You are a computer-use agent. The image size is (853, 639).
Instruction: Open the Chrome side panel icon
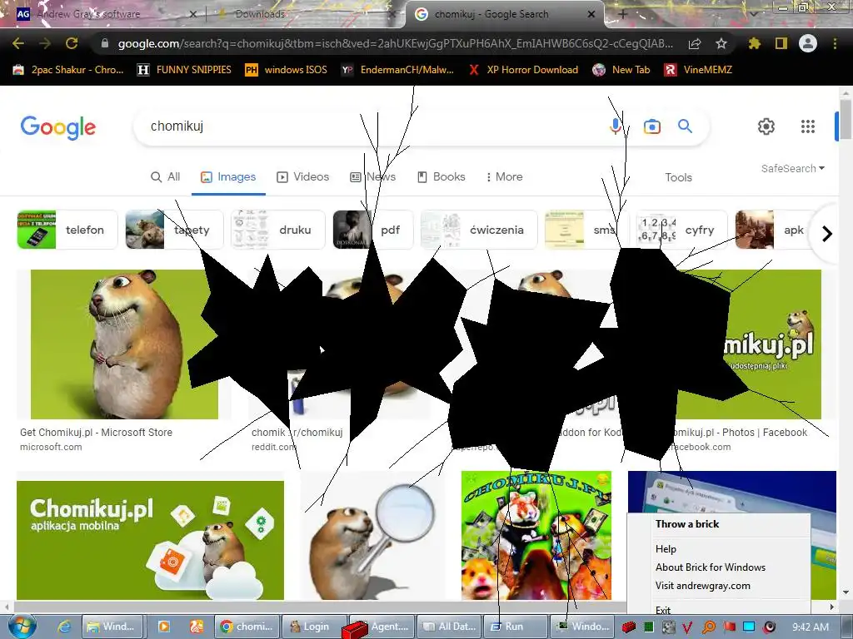coord(781,43)
